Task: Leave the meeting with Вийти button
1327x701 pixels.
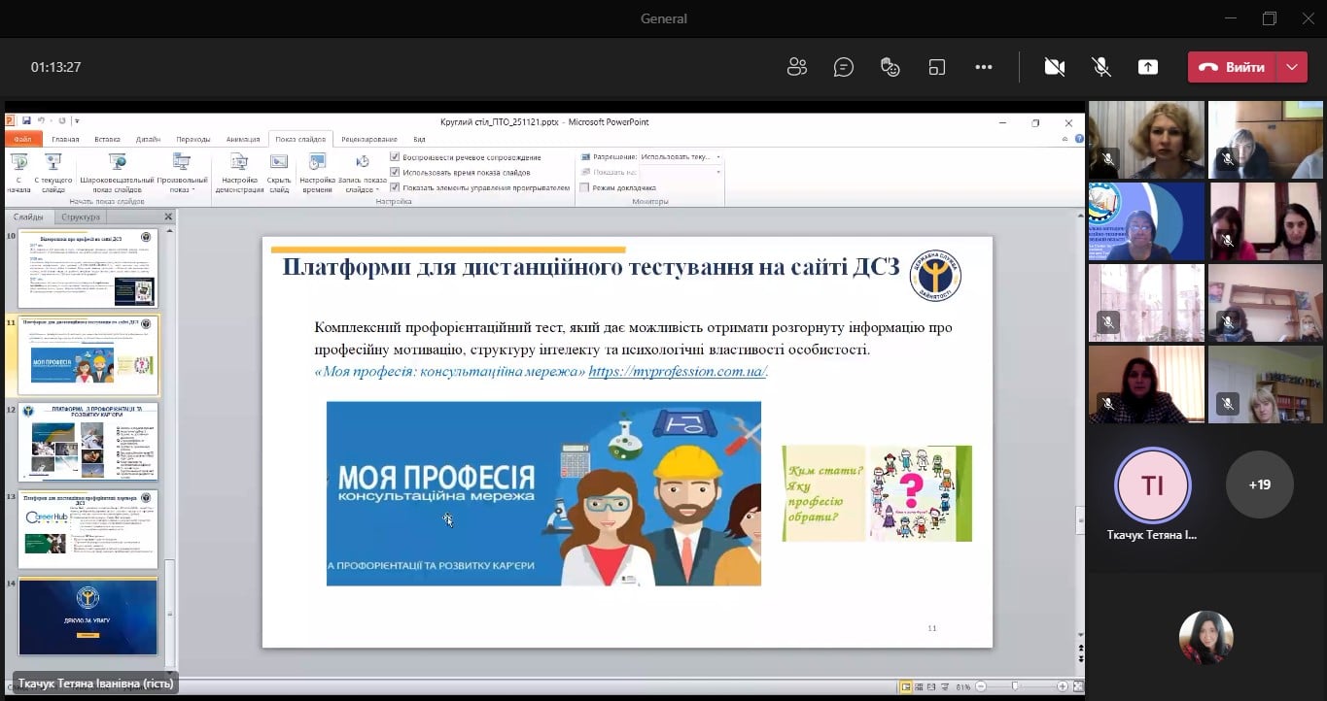Action: [1232, 67]
